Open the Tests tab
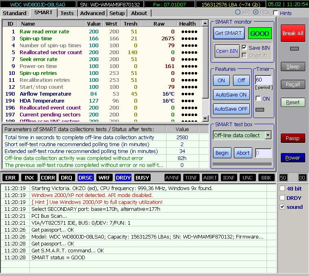Viewport: 309px width, 276px height. point(67,13)
